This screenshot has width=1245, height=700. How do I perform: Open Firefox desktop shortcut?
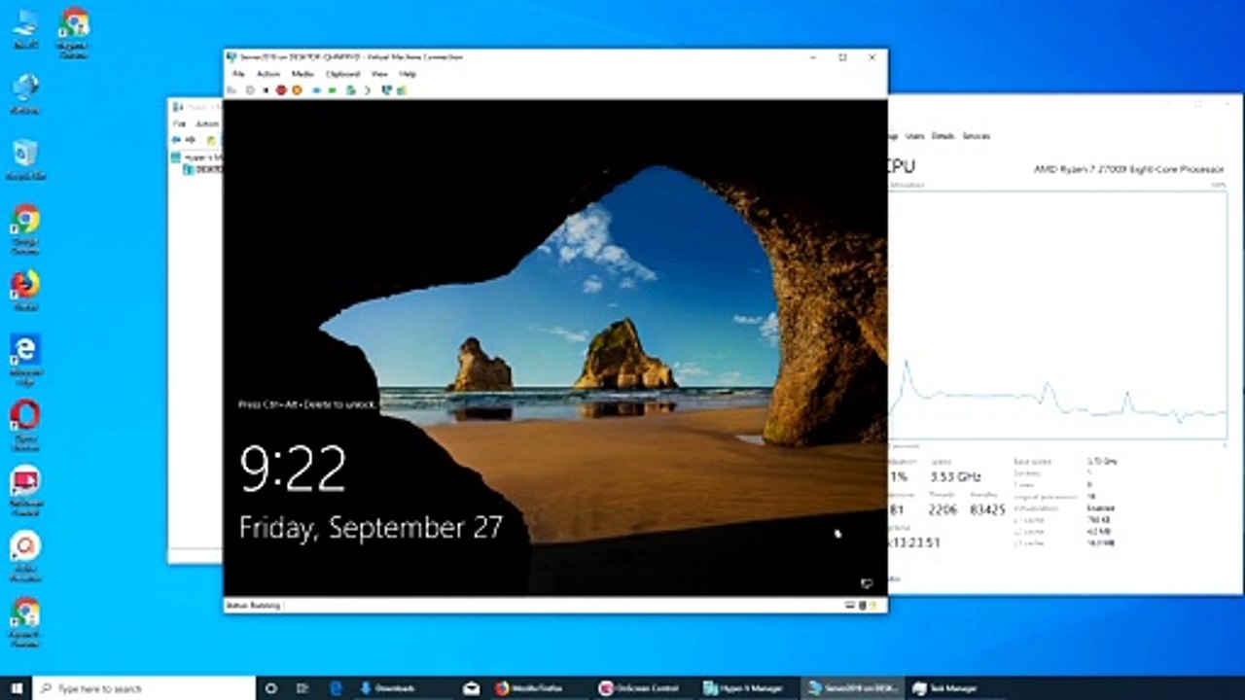click(x=25, y=290)
